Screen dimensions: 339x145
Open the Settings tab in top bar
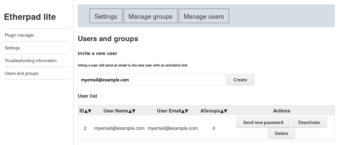pos(106,16)
